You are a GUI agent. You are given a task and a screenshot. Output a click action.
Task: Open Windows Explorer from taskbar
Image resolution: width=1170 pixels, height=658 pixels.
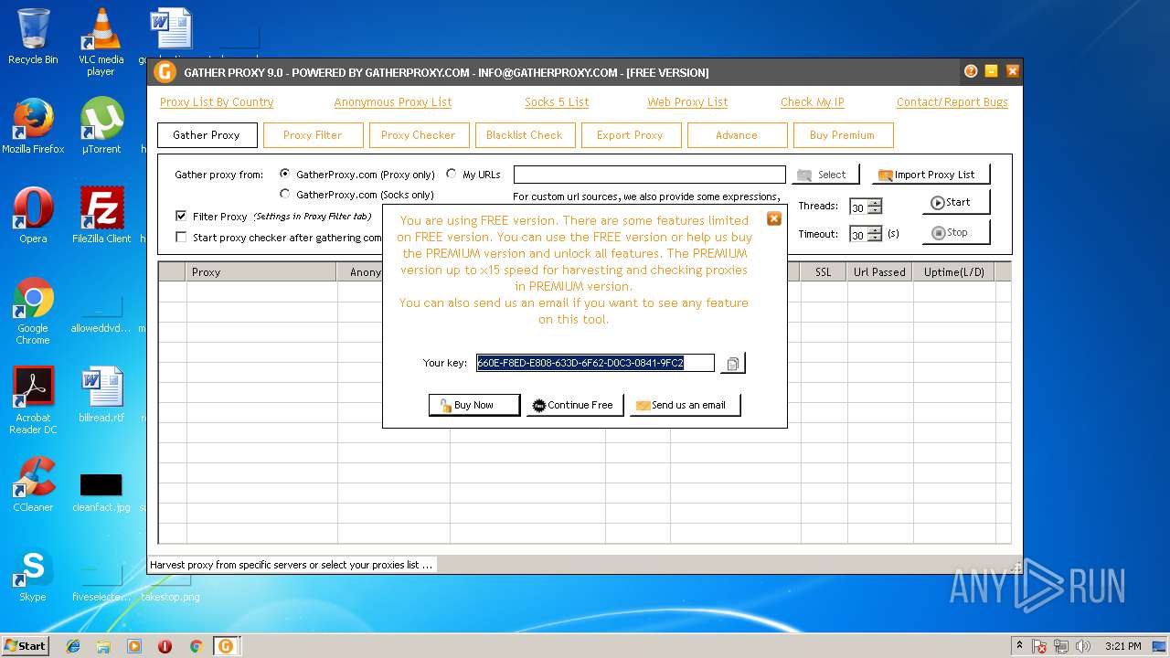tap(103, 646)
